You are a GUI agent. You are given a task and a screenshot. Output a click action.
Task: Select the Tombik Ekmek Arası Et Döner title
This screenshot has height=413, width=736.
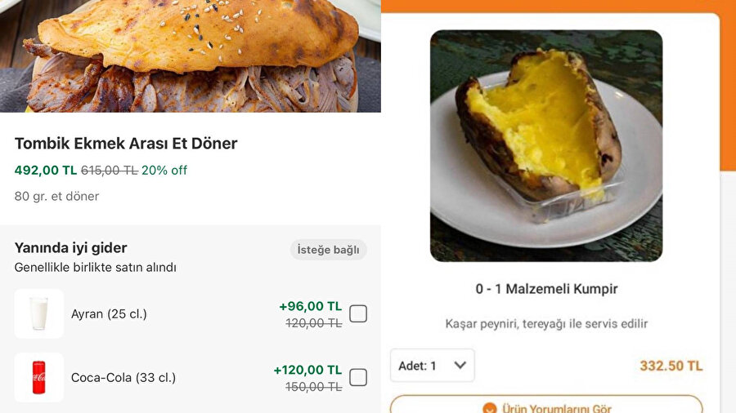(126, 144)
